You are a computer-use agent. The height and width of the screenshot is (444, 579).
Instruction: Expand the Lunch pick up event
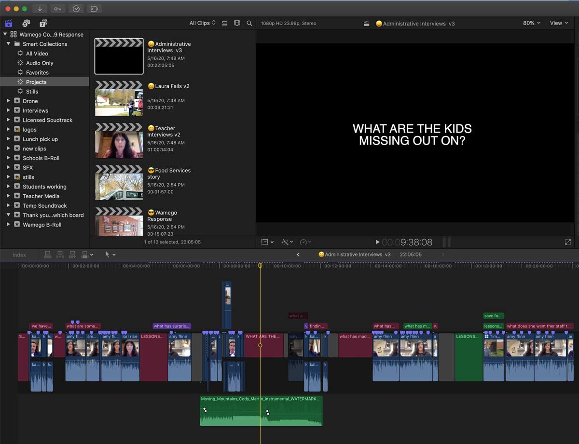coord(8,139)
